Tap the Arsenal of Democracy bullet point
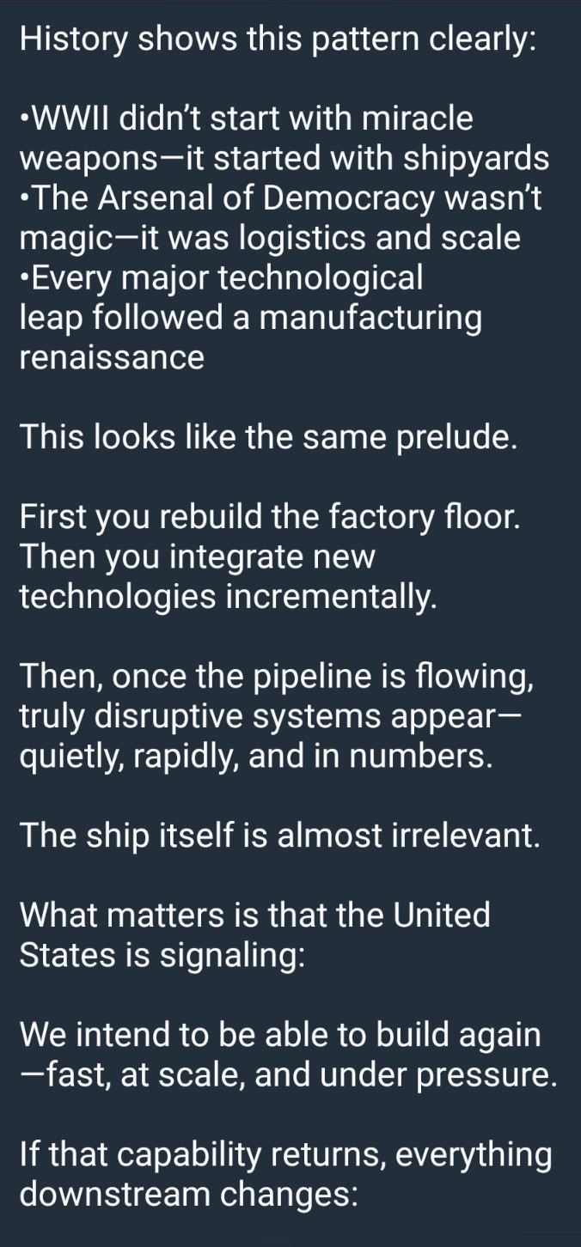Viewport: 581px width, 1247px height. point(282,198)
